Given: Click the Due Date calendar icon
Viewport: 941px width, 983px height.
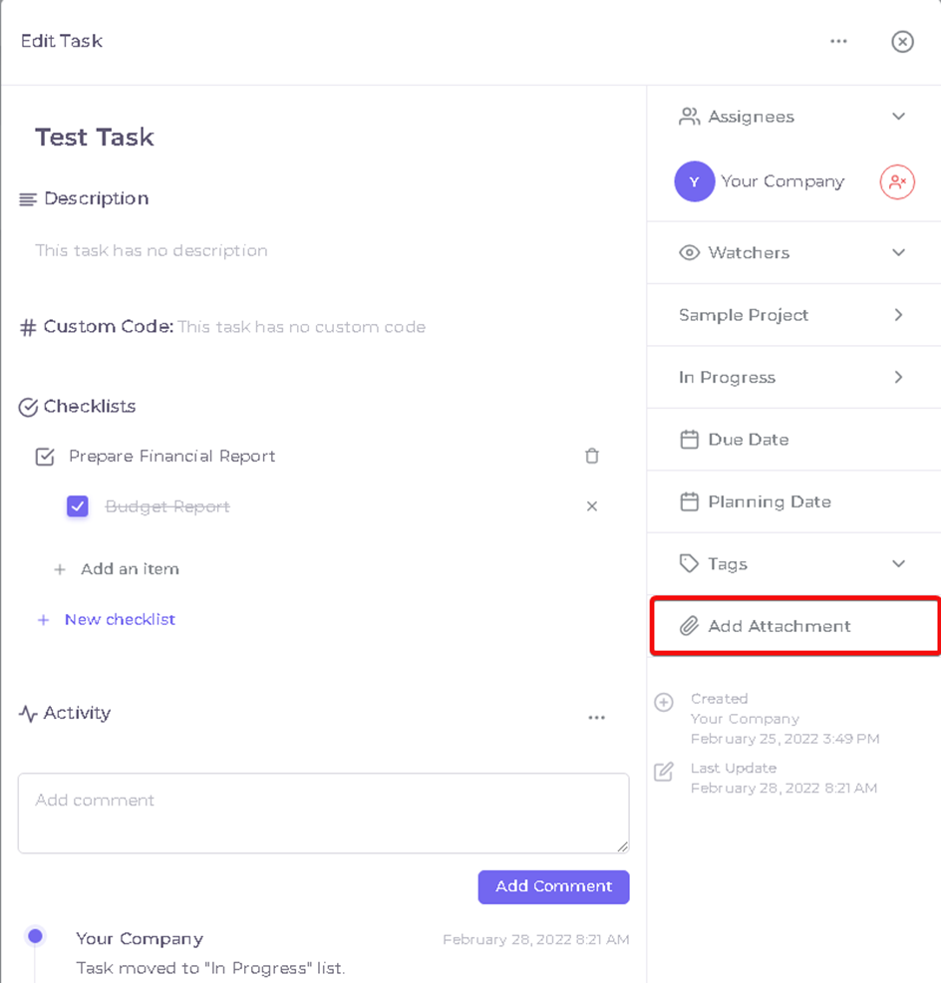Looking at the screenshot, I should tap(689, 440).
